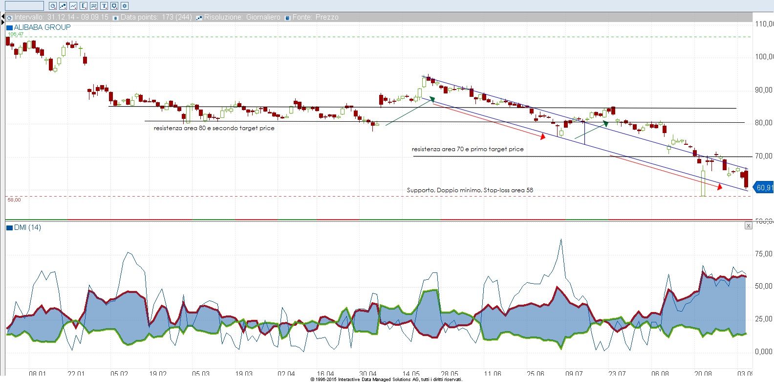Image resolution: width=774 pixels, height=382 pixels.
Task: Click the database icon beside Fonte
Action: [x=287, y=18]
